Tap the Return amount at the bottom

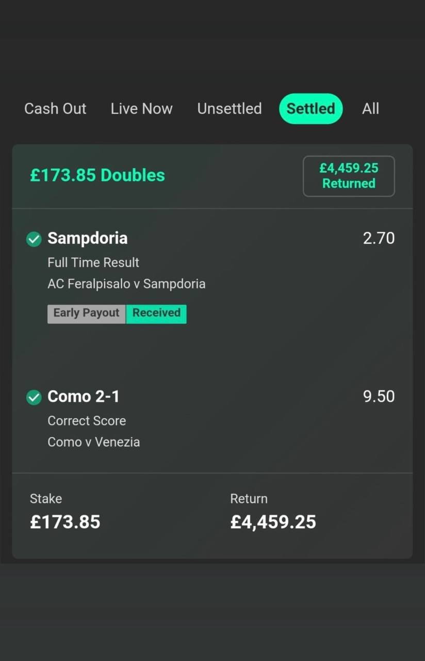(x=273, y=522)
